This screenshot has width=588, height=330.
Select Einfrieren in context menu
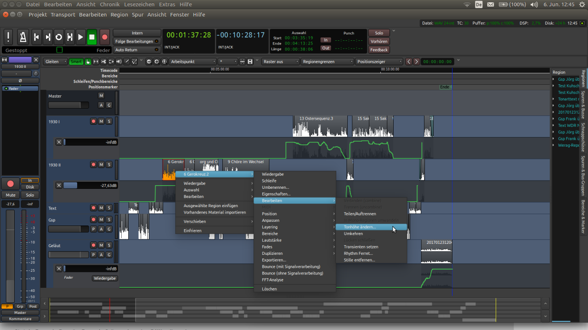215,231
